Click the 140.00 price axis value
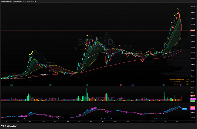This screenshot has width=197, height=129. tap(193, 42)
